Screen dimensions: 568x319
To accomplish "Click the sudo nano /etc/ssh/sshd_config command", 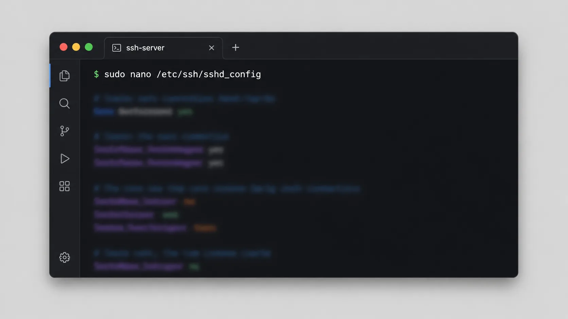I will pos(182,74).
